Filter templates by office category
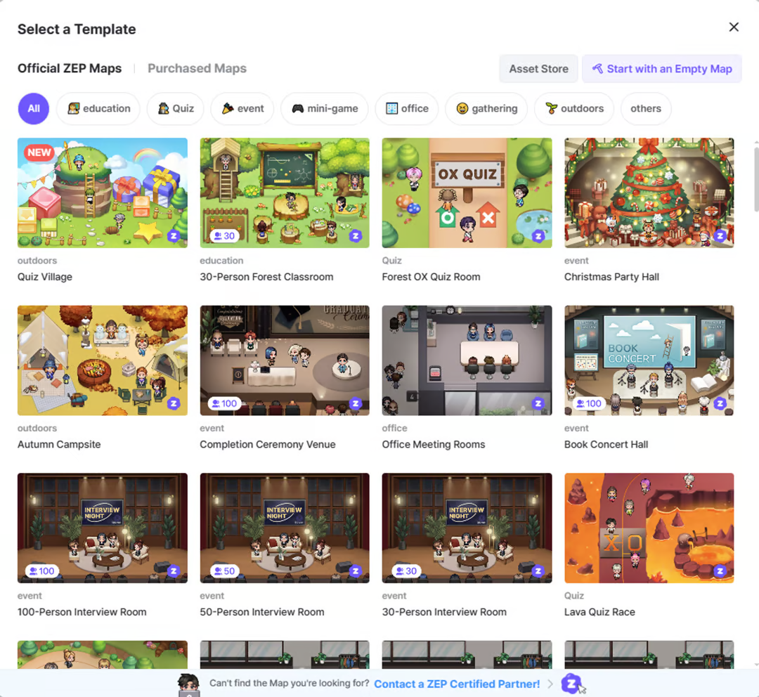 [x=407, y=108]
